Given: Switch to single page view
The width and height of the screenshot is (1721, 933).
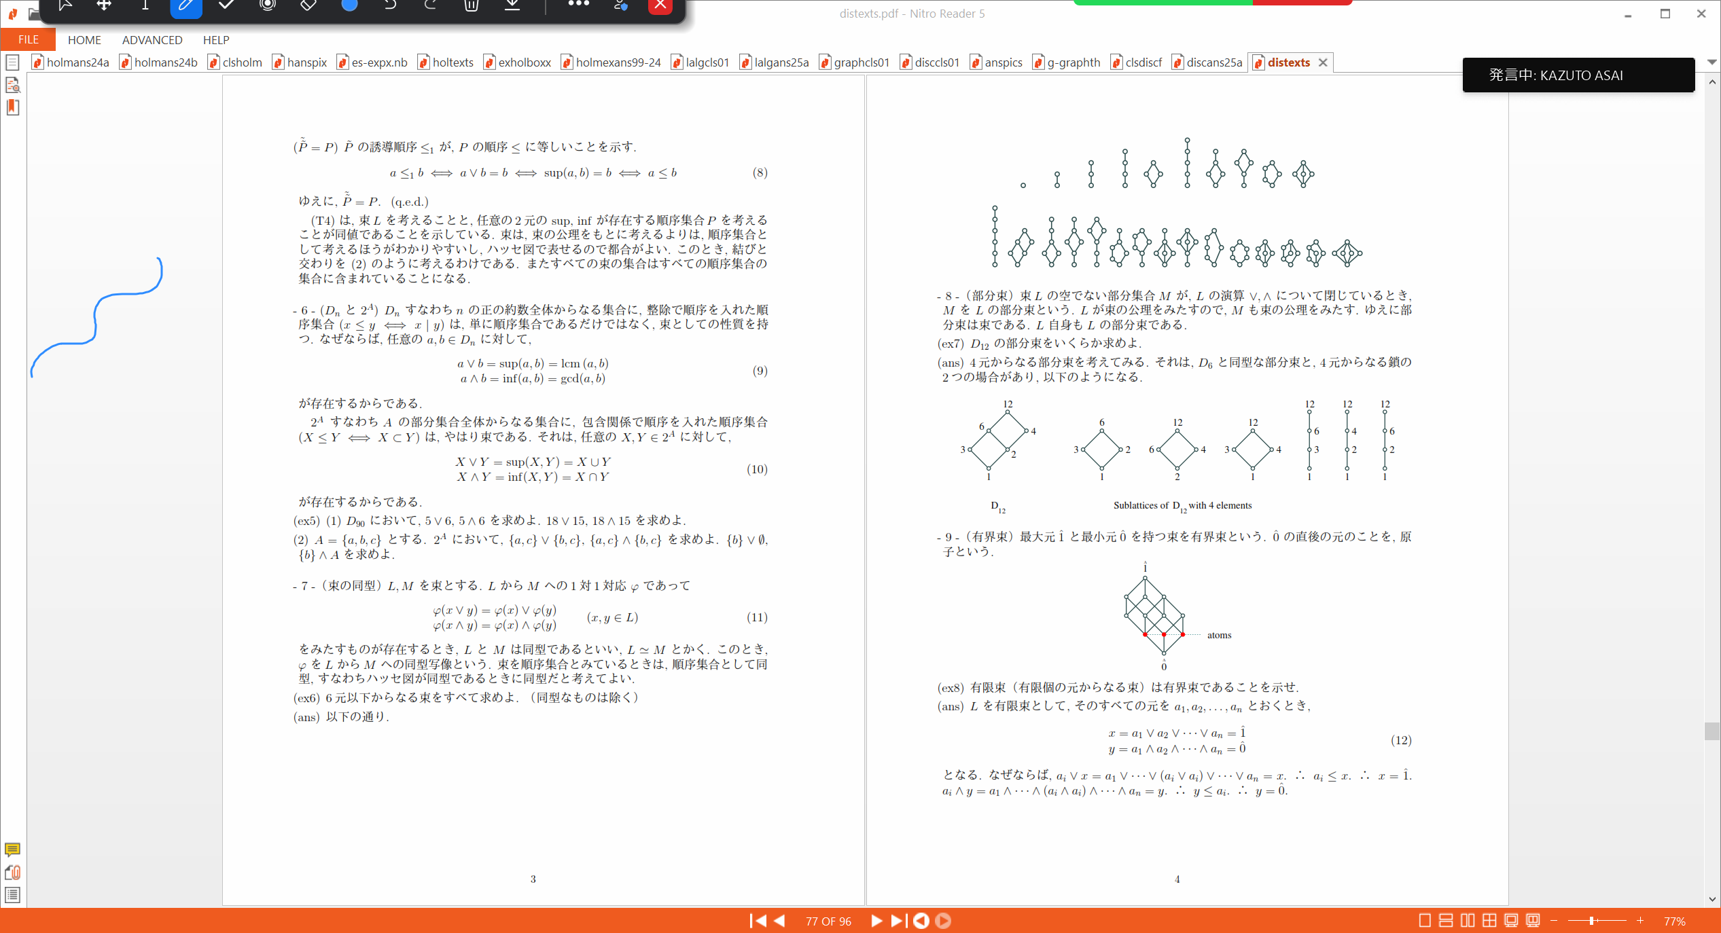Looking at the screenshot, I should (x=1425, y=921).
